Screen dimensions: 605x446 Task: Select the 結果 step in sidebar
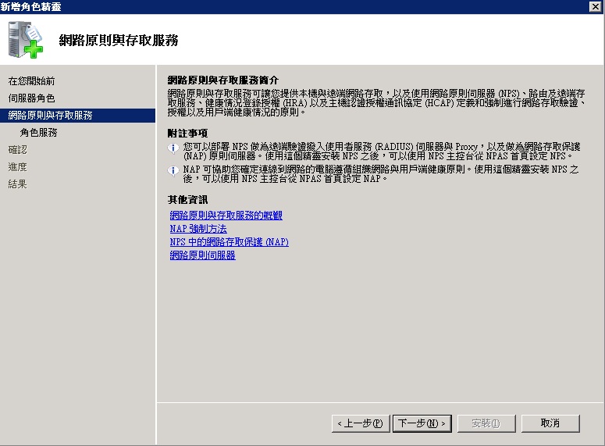(18, 184)
